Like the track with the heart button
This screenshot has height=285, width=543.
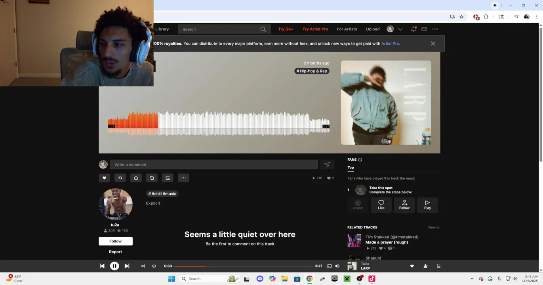tap(104, 178)
